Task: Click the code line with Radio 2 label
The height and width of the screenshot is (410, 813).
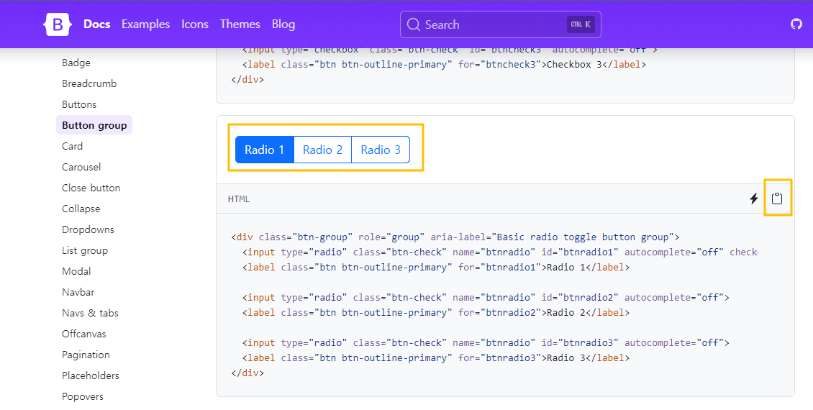Action: coord(435,313)
